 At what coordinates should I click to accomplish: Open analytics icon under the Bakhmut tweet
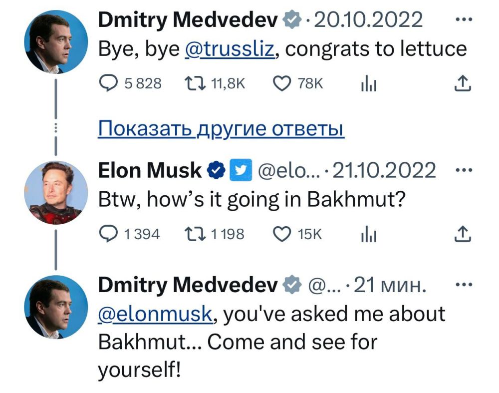tap(369, 233)
